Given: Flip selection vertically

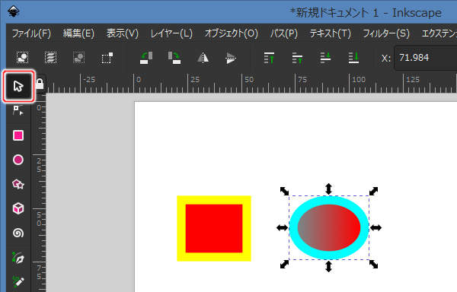Looking at the screenshot, I should click(x=231, y=58).
